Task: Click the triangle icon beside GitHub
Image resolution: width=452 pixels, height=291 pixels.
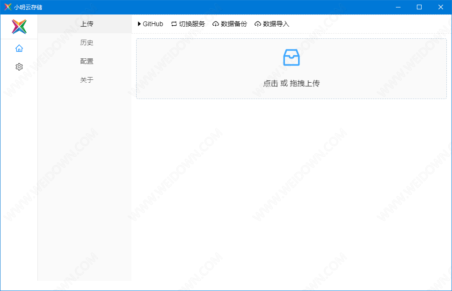Action: pos(139,24)
